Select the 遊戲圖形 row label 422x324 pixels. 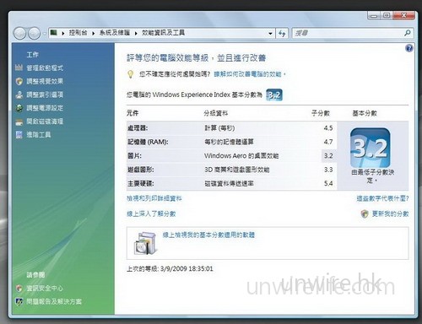point(141,170)
